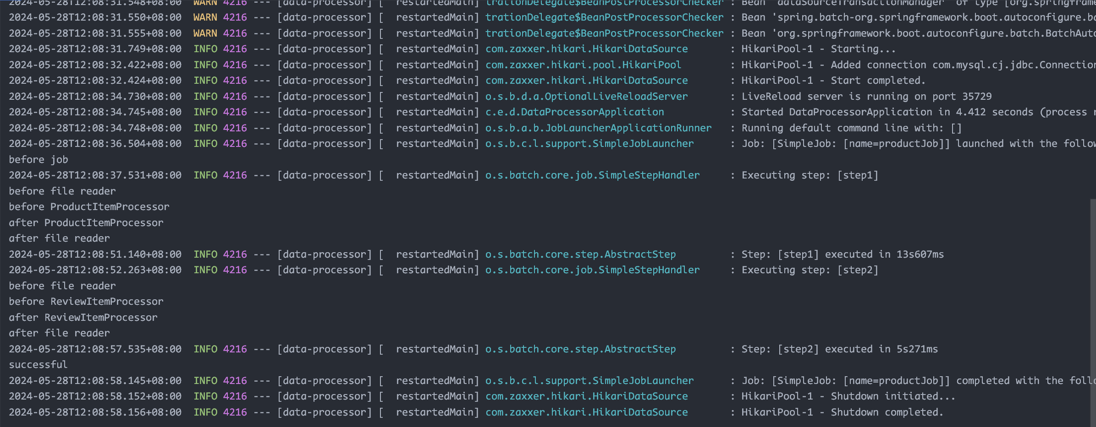Click logger name com.zaxxer.hikari.pool.HikariPool
The height and width of the screenshot is (427, 1096).
point(583,65)
